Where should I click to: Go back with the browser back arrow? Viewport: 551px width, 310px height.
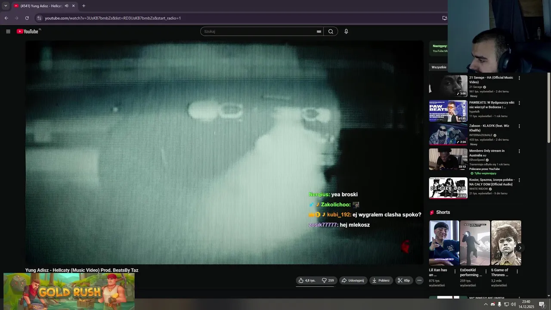click(x=6, y=18)
